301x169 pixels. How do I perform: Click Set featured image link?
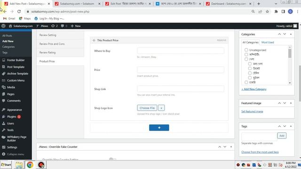pos(252,111)
